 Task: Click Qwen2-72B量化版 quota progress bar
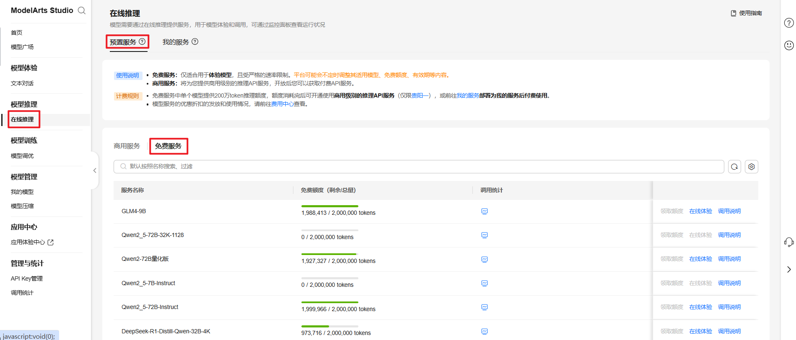point(330,254)
